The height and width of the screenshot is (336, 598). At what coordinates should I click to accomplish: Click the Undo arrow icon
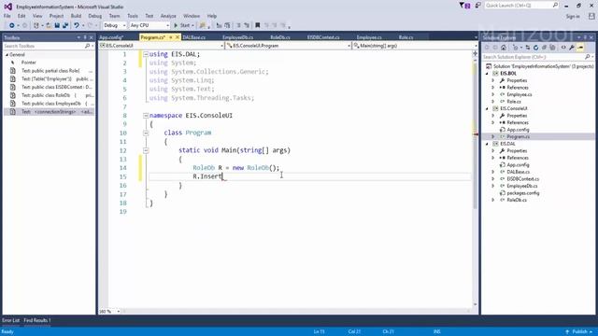[x=77, y=25]
